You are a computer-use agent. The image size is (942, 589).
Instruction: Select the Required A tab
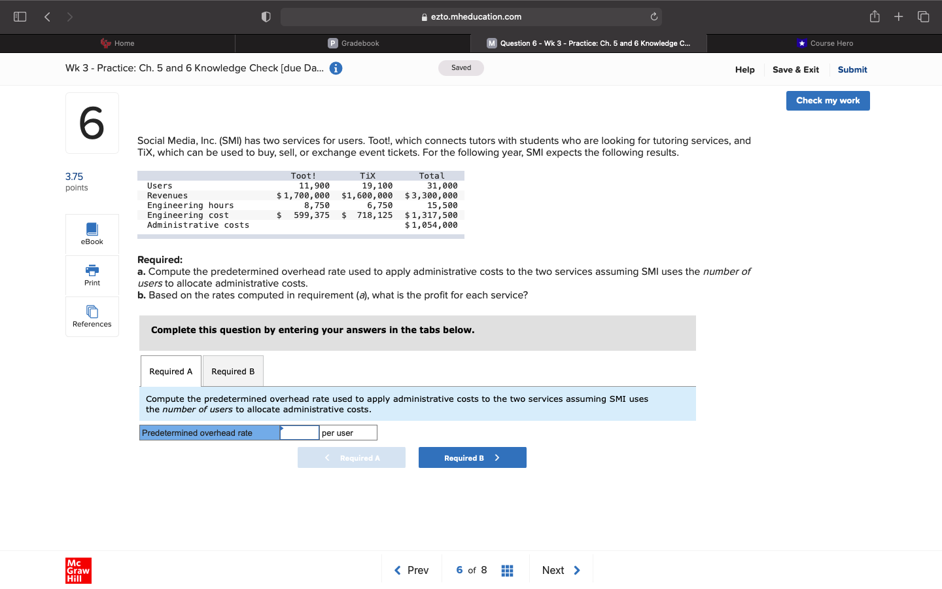171,371
